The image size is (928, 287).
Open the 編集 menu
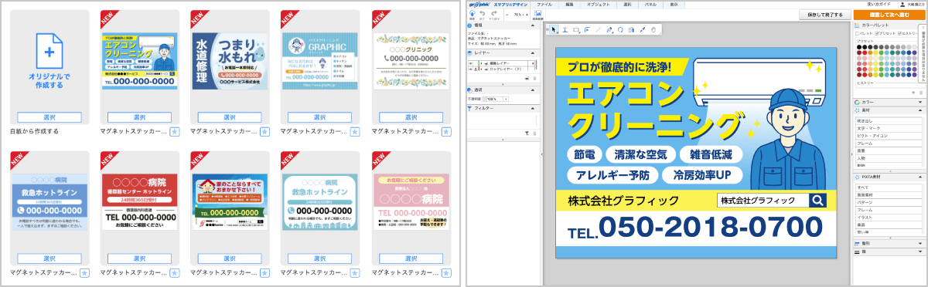569,5
